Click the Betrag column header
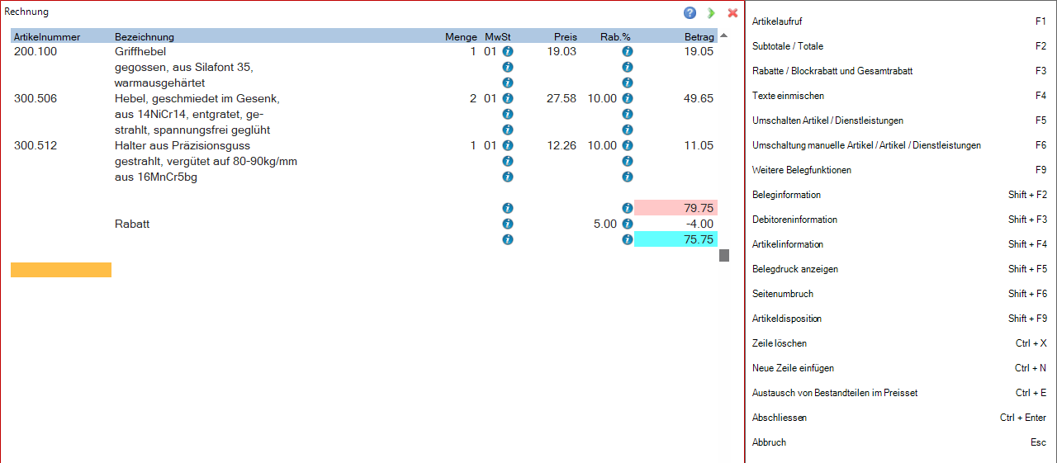 (699, 37)
